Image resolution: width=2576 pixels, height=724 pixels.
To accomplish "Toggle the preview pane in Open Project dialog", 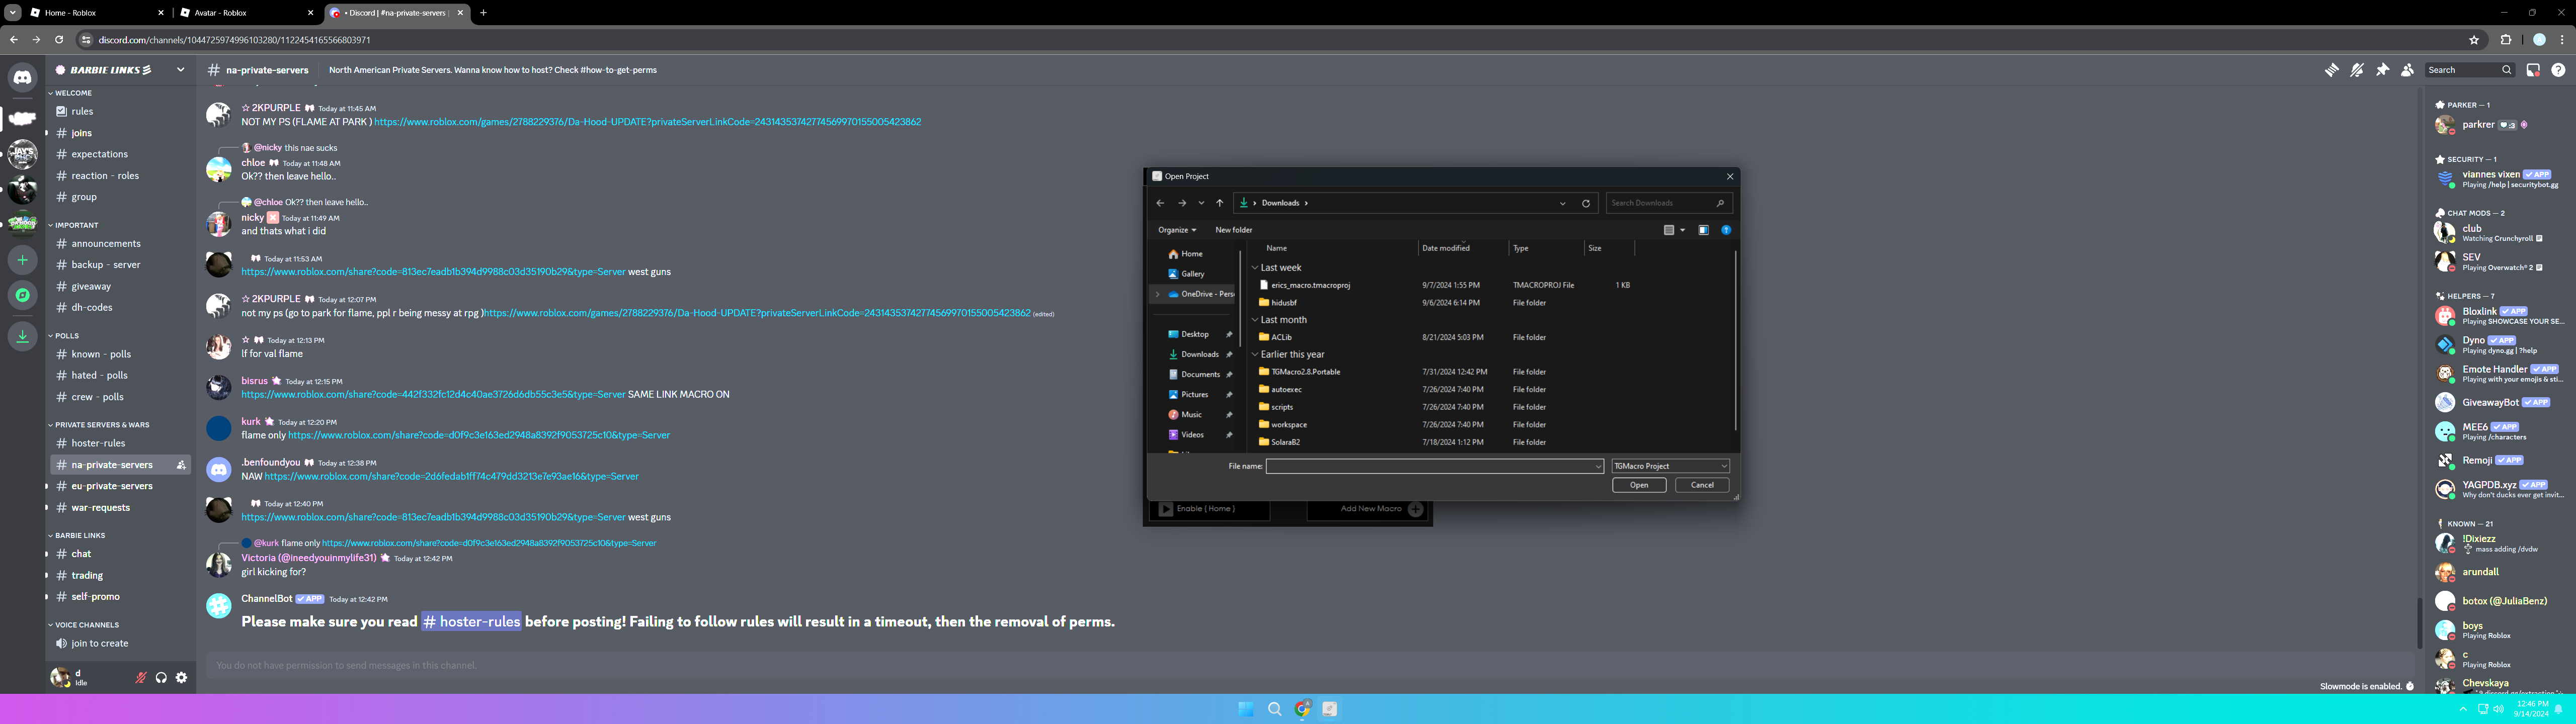I will coord(1703,230).
